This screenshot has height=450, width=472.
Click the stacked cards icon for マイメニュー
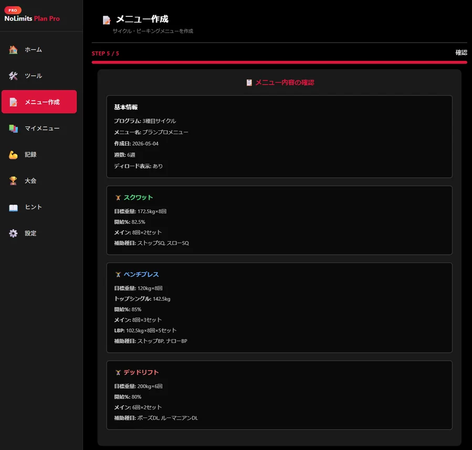coord(13,128)
